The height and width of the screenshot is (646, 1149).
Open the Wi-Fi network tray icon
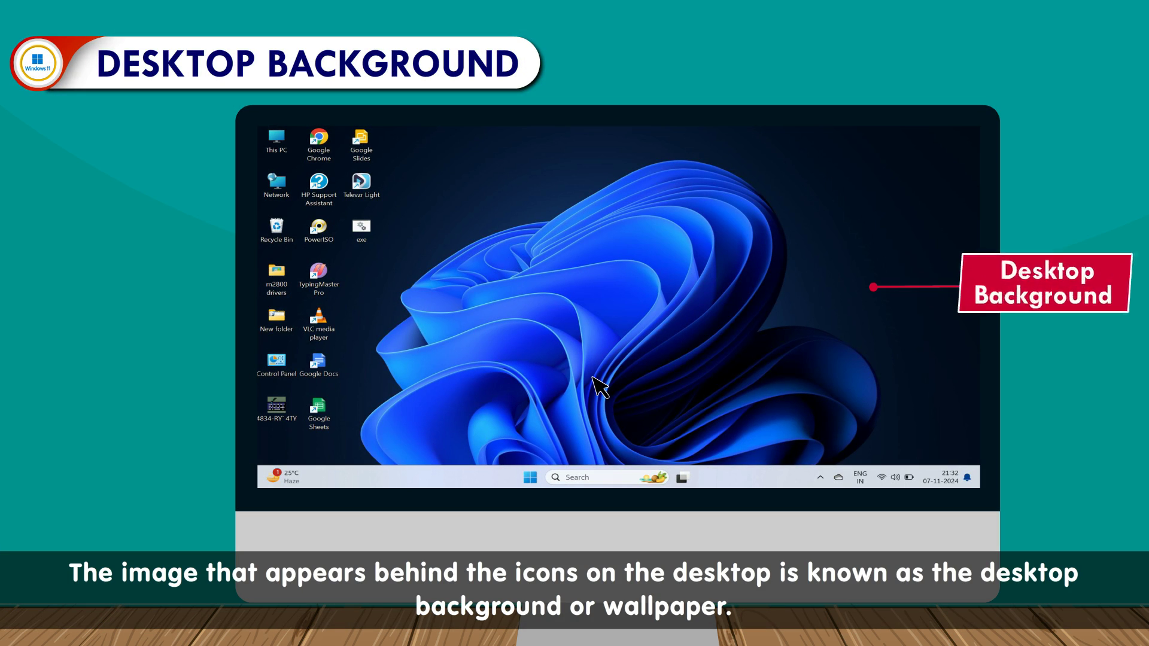(881, 477)
